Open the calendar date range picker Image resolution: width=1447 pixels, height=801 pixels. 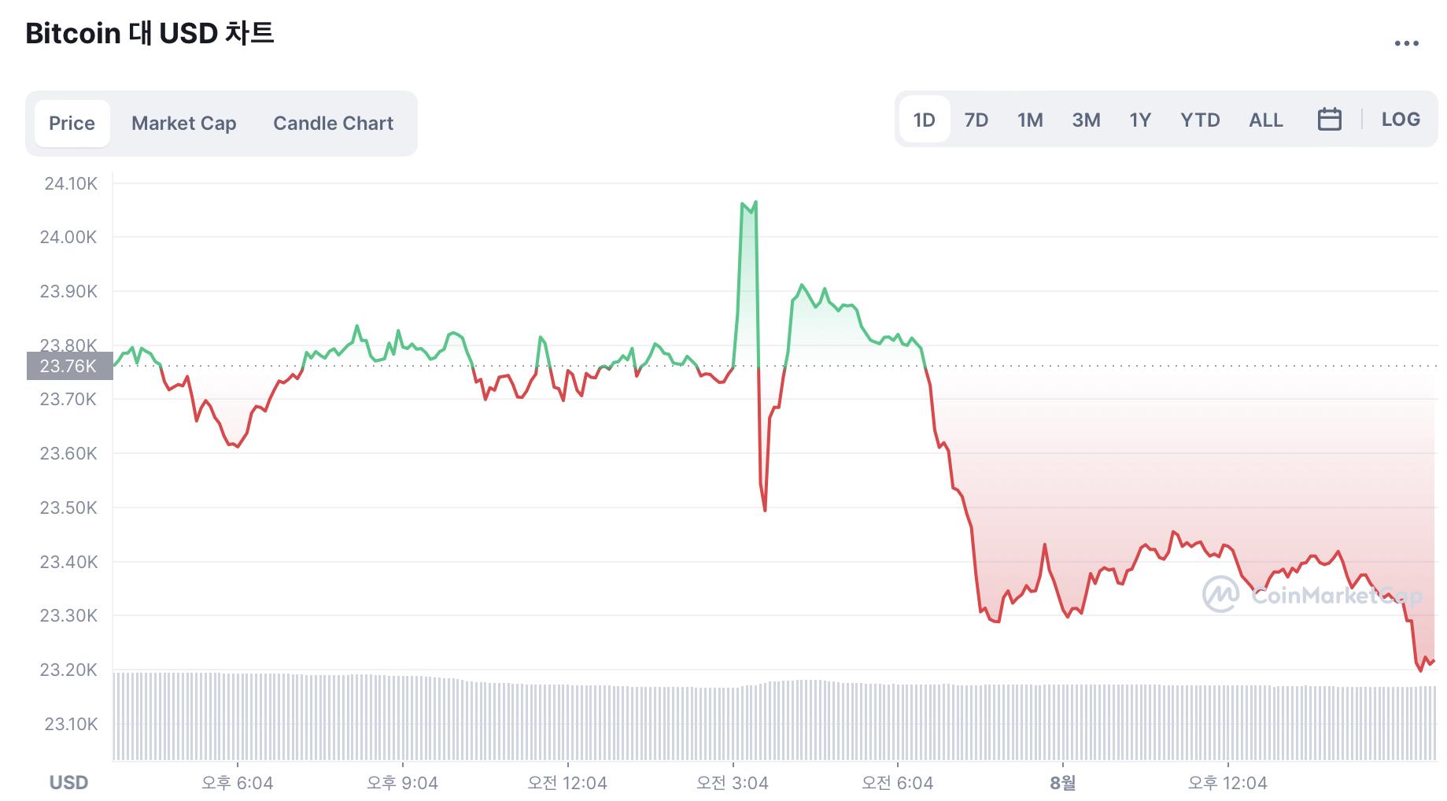pyautogui.click(x=1329, y=120)
